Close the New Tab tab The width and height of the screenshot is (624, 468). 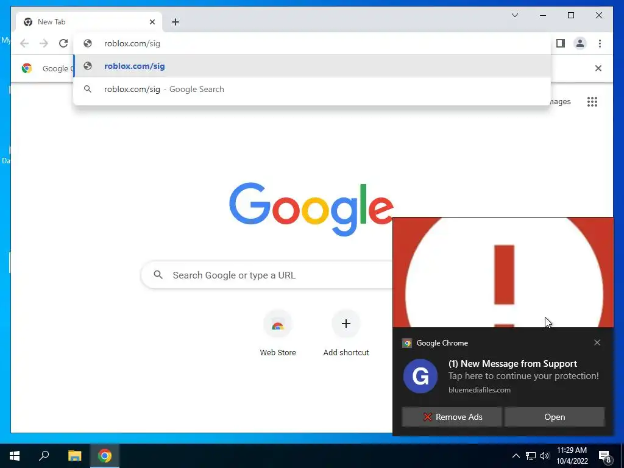tap(152, 22)
